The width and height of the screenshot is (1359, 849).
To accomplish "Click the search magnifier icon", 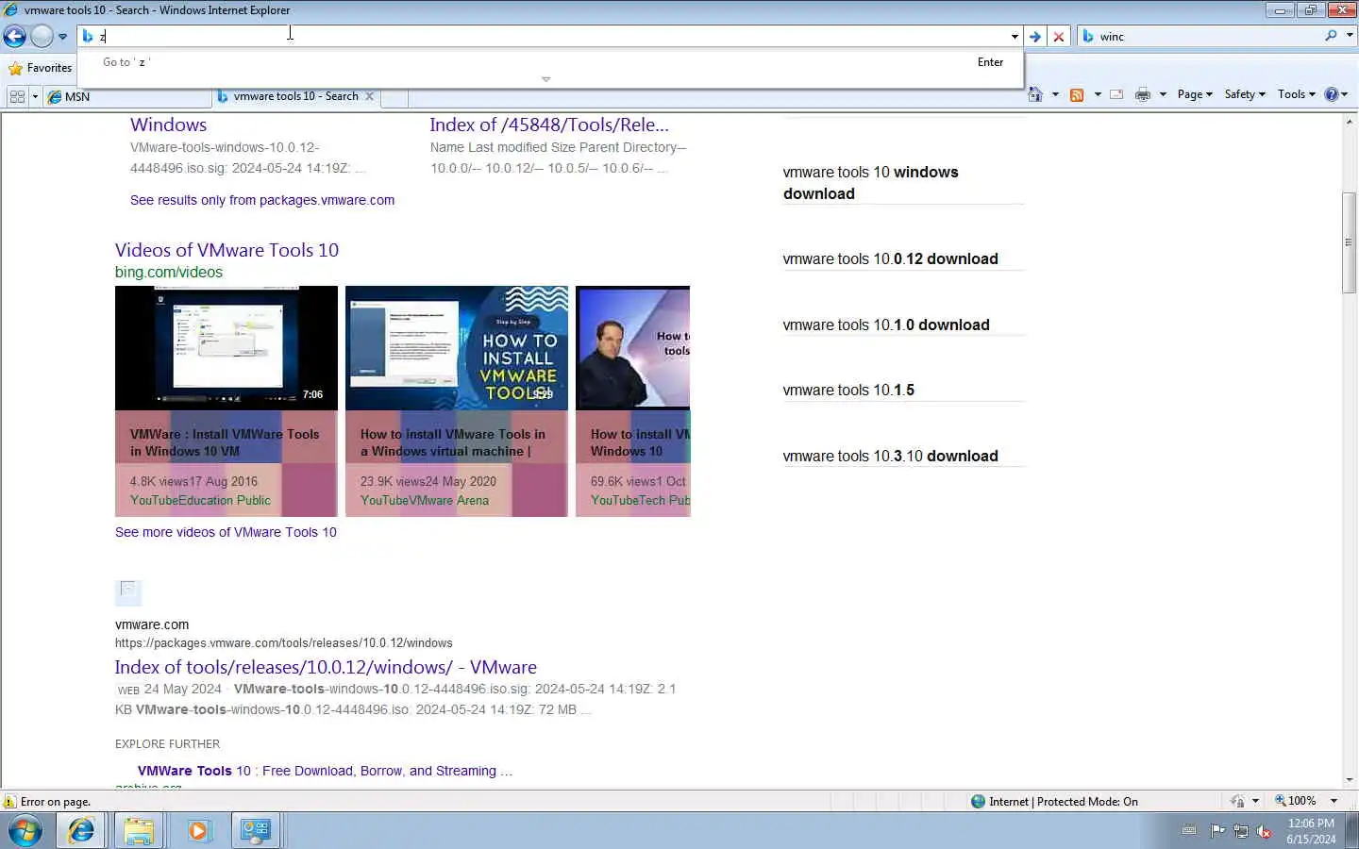I will pos(1331,36).
